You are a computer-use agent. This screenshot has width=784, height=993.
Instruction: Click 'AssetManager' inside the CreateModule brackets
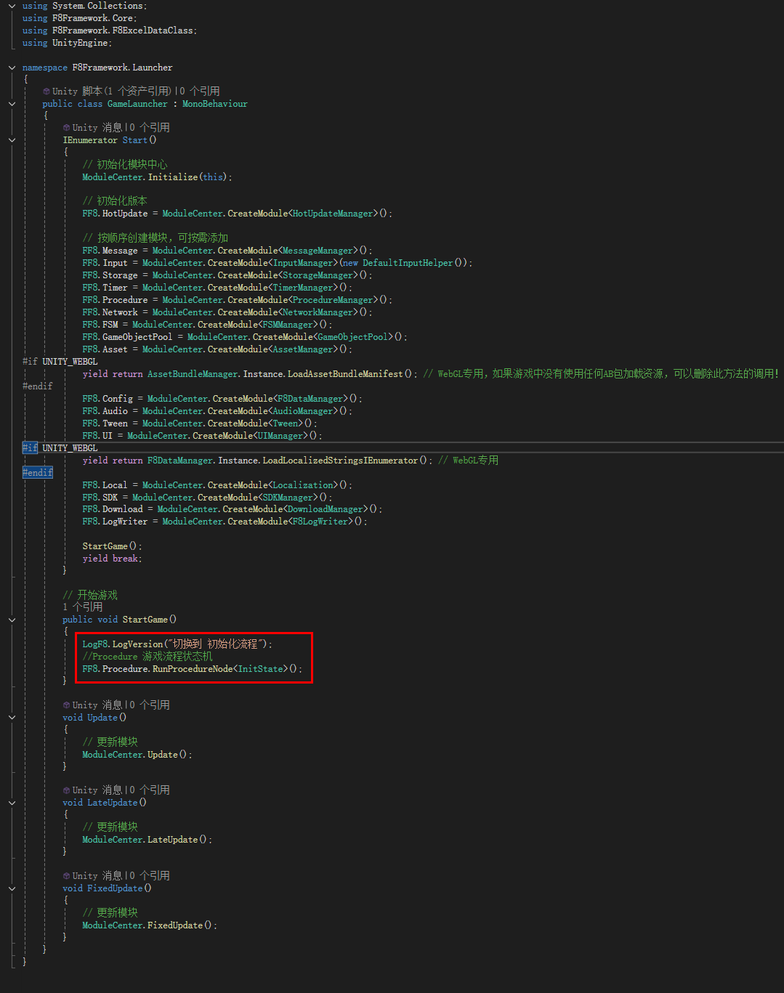303,349
